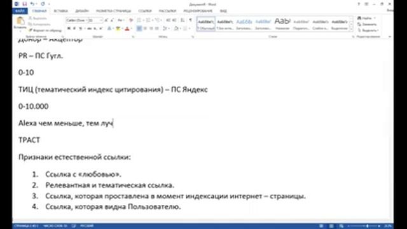This screenshot has height=229, width=407.
Task: Create a numbered list
Action: [148, 20]
